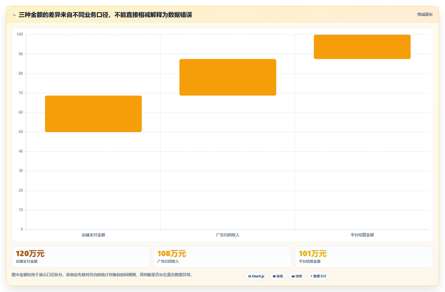Click the orange bar for 店铺支付金额
This screenshot has height=292, width=445.
(93, 114)
